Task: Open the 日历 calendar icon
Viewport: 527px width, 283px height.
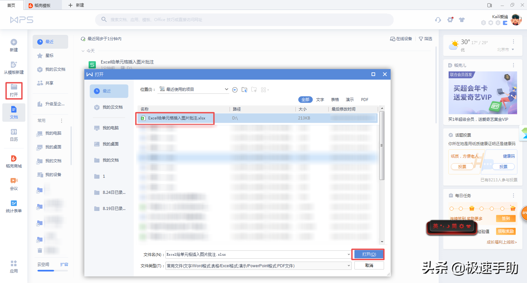Action: 14,132
